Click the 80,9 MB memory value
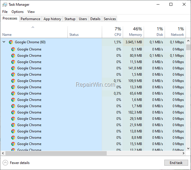Screen dimensions: 191x170 click(136, 56)
